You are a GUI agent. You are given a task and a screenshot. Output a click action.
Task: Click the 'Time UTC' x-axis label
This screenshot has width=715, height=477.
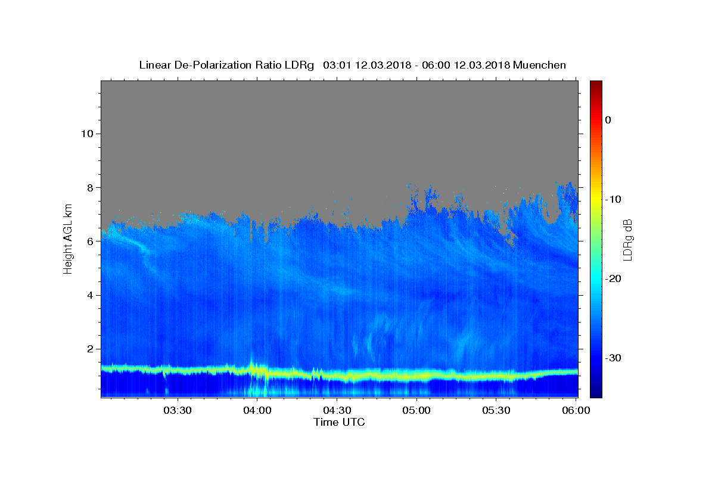pyautogui.click(x=340, y=422)
